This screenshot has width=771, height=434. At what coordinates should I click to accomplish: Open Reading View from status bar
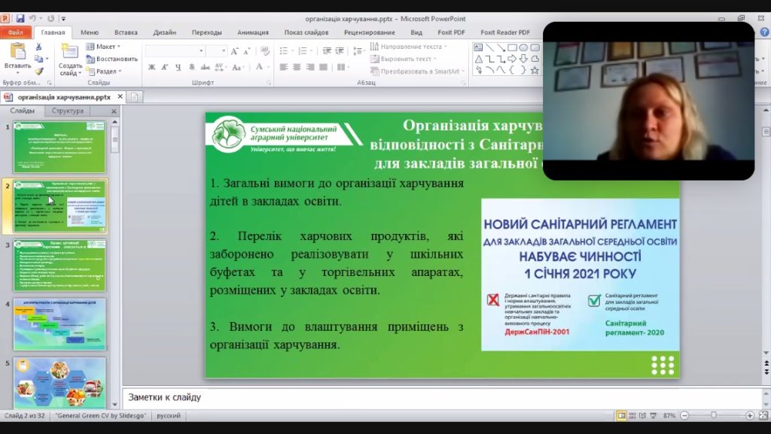pos(643,415)
